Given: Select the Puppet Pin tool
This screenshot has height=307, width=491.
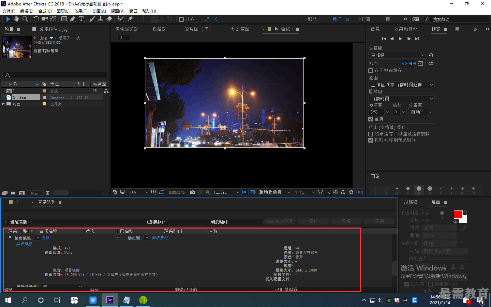Looking at the screenshot, I should point(131,19).
